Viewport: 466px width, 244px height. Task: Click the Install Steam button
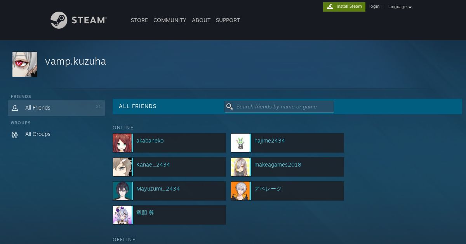[344, 7]
